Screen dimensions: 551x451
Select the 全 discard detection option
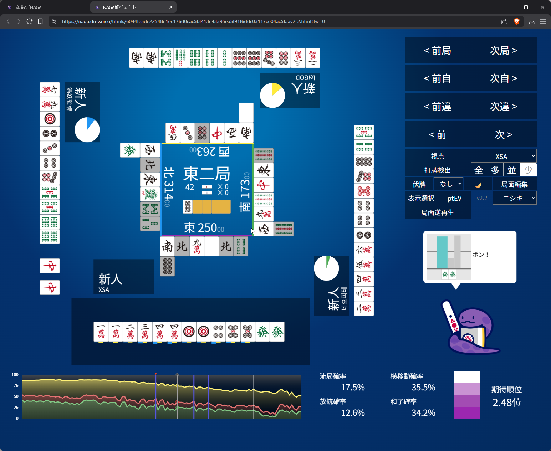pyautogui.click(x=479, y=170)
